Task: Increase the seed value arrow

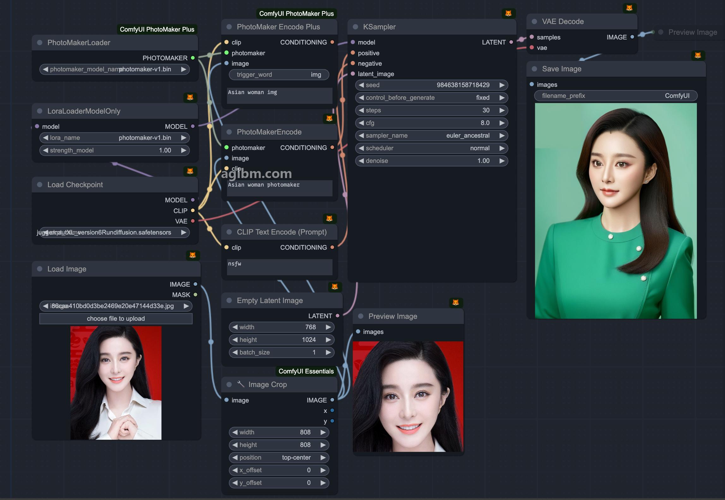Action: [x=502, y=85]
